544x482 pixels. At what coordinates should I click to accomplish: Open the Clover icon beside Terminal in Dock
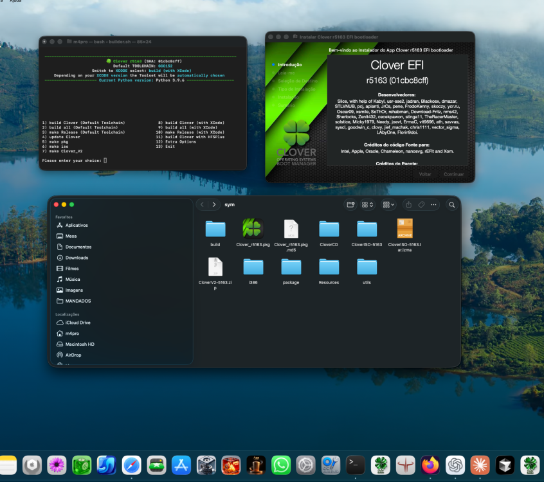pos(380,465)
